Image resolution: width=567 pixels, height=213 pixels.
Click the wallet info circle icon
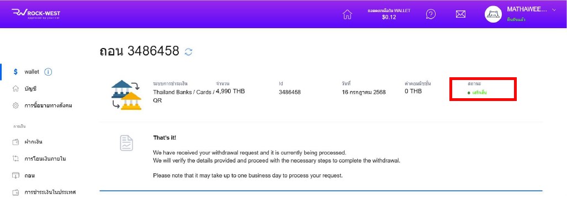(x=48, y=72)
